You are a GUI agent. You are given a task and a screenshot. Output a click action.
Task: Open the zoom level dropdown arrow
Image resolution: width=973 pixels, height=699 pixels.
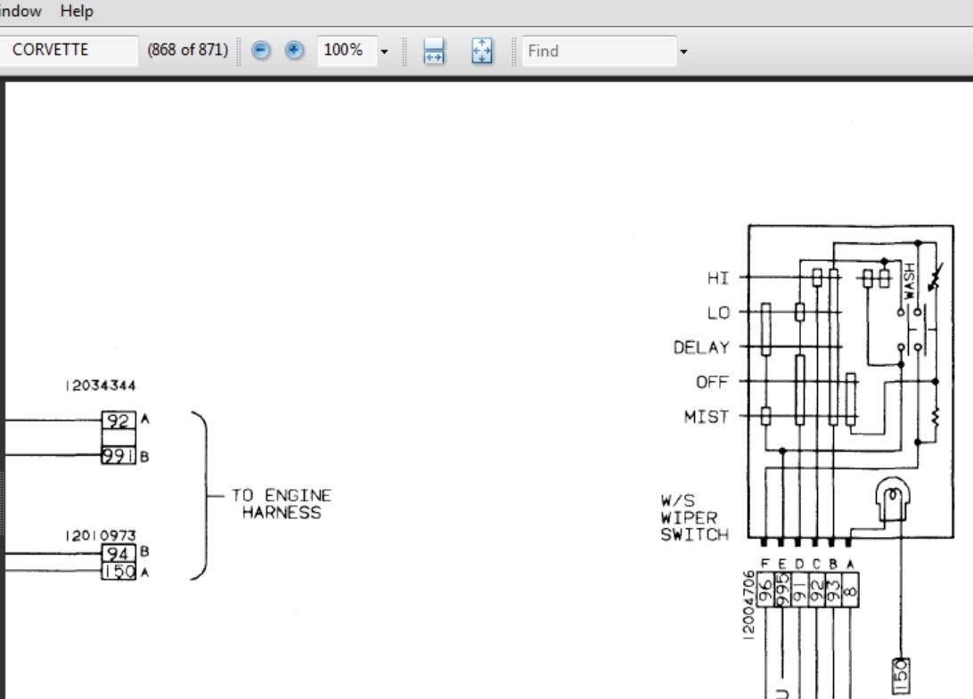384,52
